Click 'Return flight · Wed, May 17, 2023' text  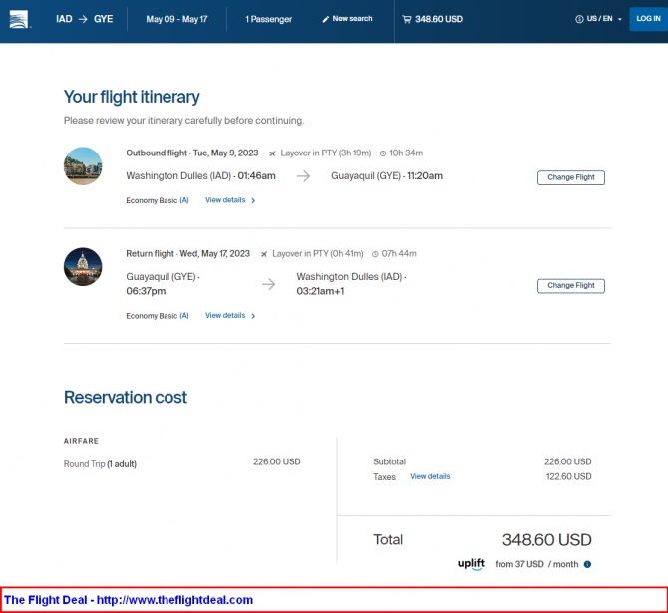tap(187, 254)
